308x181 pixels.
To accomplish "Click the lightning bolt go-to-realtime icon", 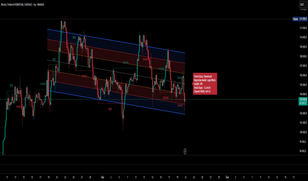I will (185, 151).
